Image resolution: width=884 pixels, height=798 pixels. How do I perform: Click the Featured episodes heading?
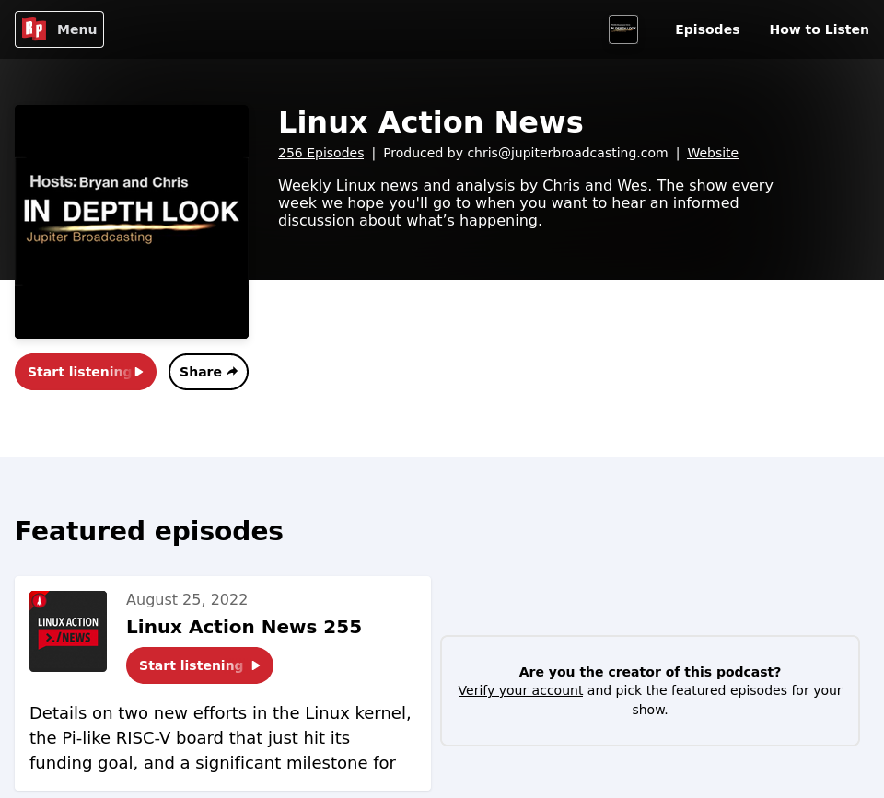pyautogui.click(x=149, y=531)
